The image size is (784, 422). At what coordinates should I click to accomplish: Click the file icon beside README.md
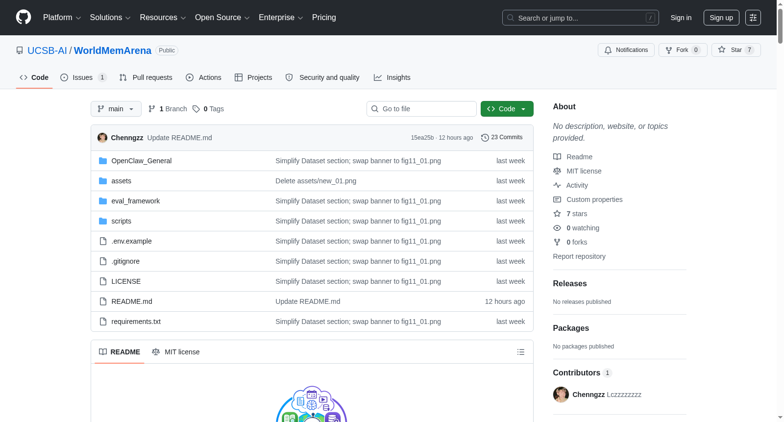(103, 301)
